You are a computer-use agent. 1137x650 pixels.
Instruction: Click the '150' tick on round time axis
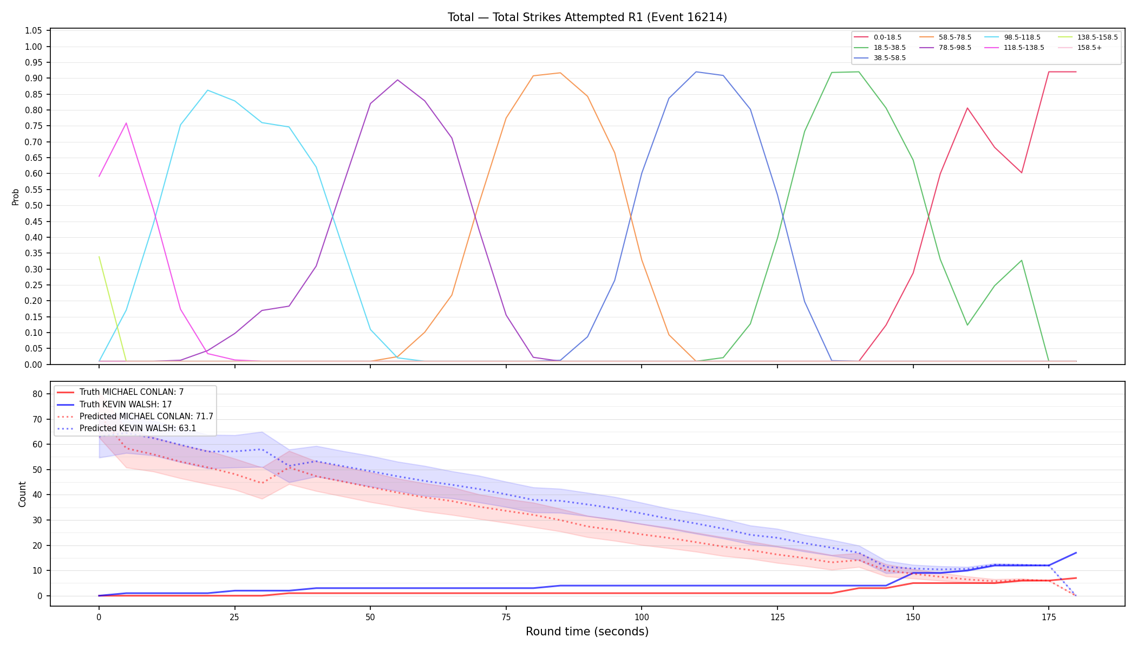pyautogui.click(x=913, y=617)
